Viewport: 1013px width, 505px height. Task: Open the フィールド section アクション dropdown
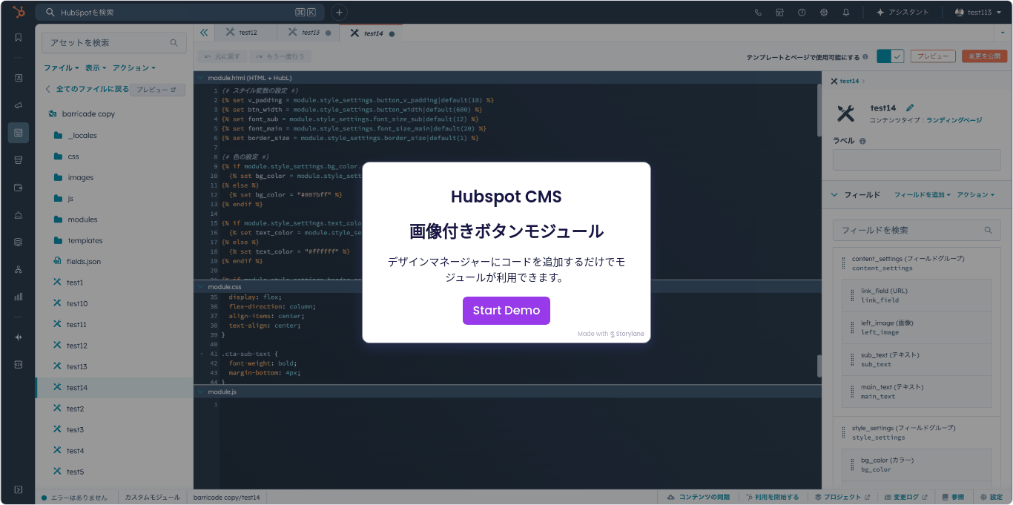pos(976,195)
